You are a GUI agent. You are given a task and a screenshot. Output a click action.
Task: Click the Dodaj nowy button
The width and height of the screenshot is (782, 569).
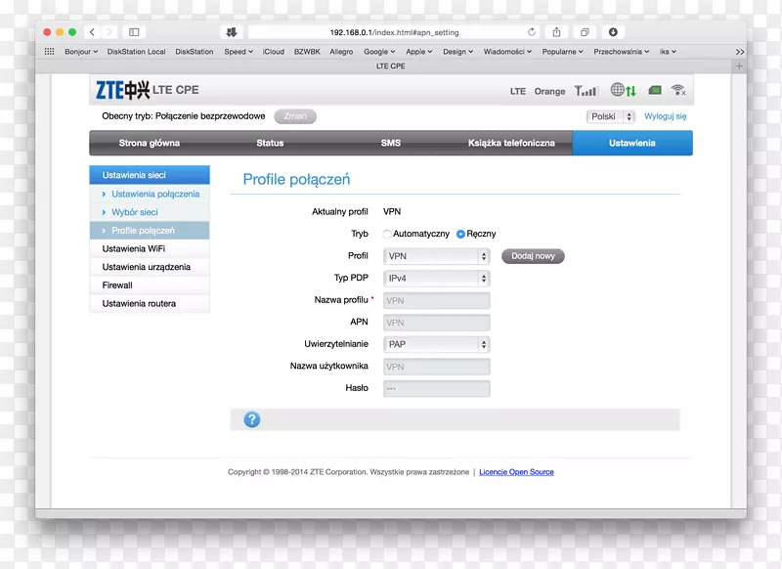pos(533,256)
